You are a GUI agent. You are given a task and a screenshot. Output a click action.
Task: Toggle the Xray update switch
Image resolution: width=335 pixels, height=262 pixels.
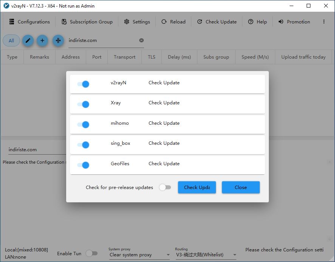83,104
